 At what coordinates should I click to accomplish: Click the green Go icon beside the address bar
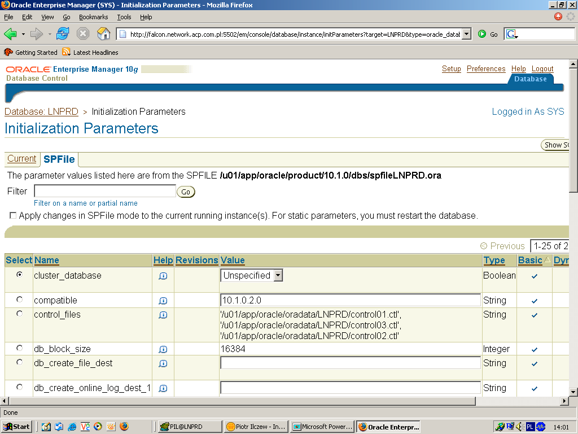(482, 34)
